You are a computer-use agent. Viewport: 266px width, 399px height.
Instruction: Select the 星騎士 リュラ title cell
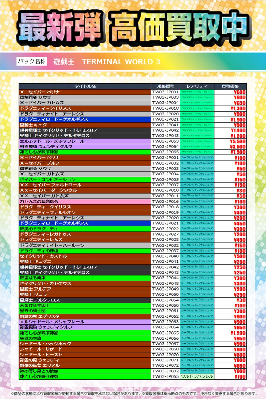[85, 295]
